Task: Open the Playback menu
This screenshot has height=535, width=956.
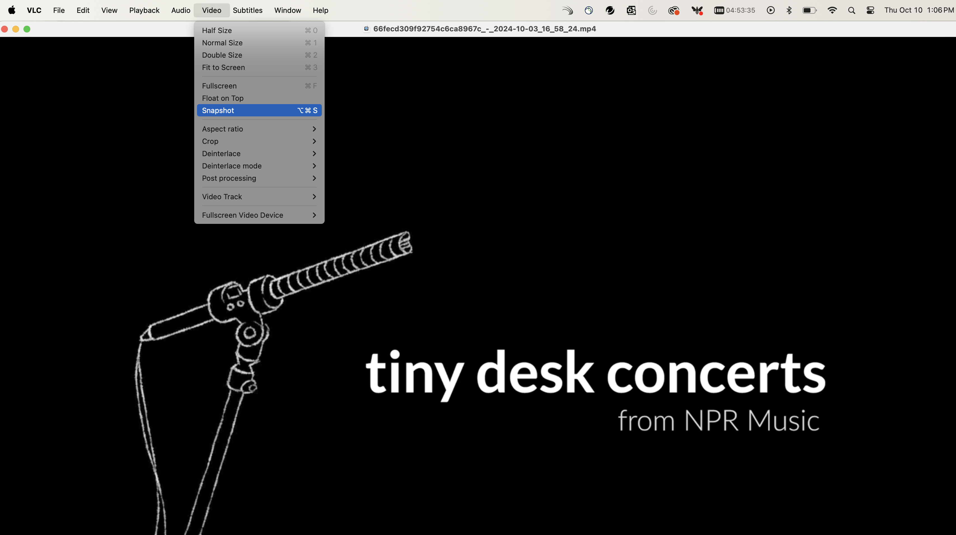Action: [144, 10]
